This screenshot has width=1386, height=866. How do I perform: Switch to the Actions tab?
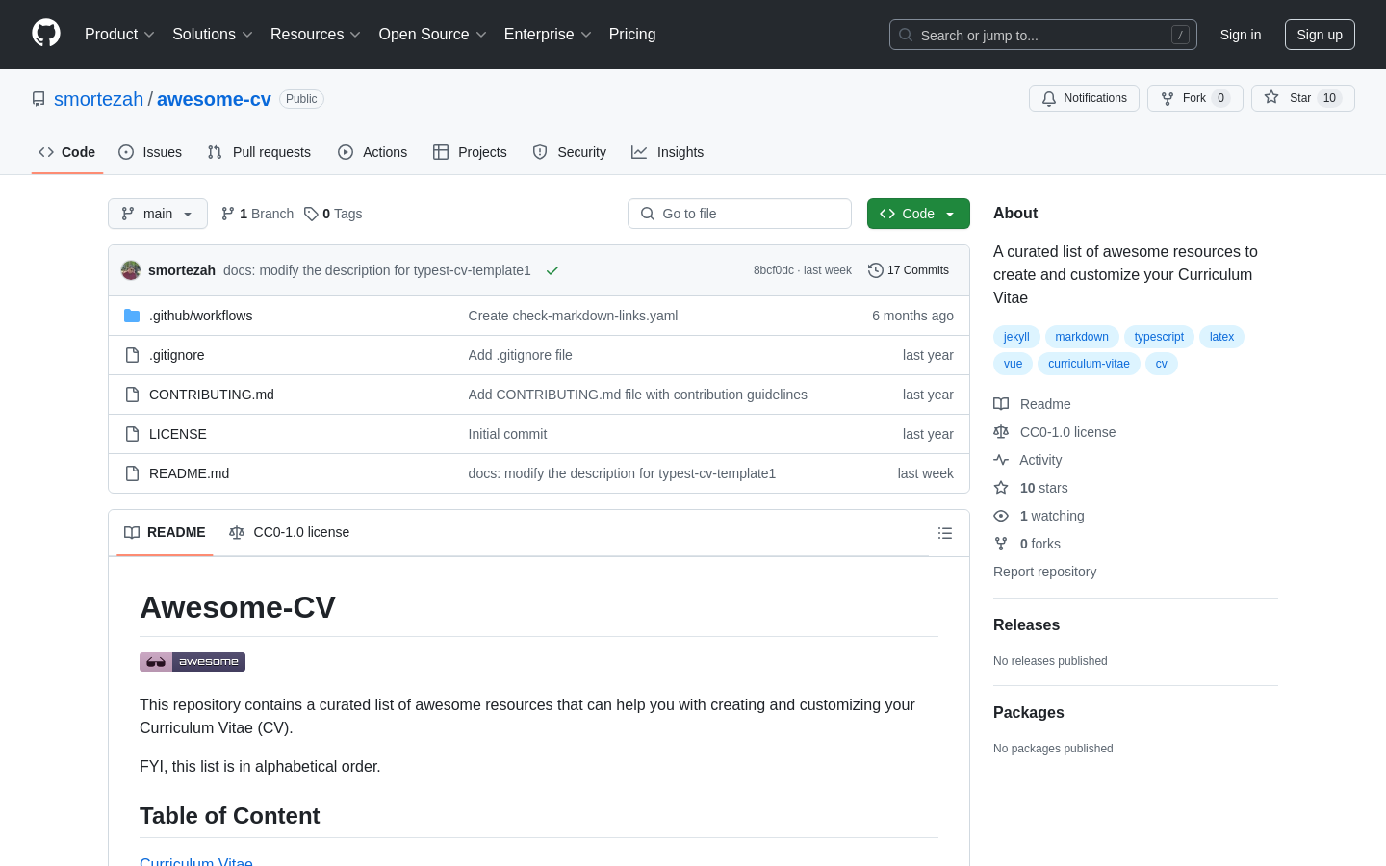[x=372, y=152]
